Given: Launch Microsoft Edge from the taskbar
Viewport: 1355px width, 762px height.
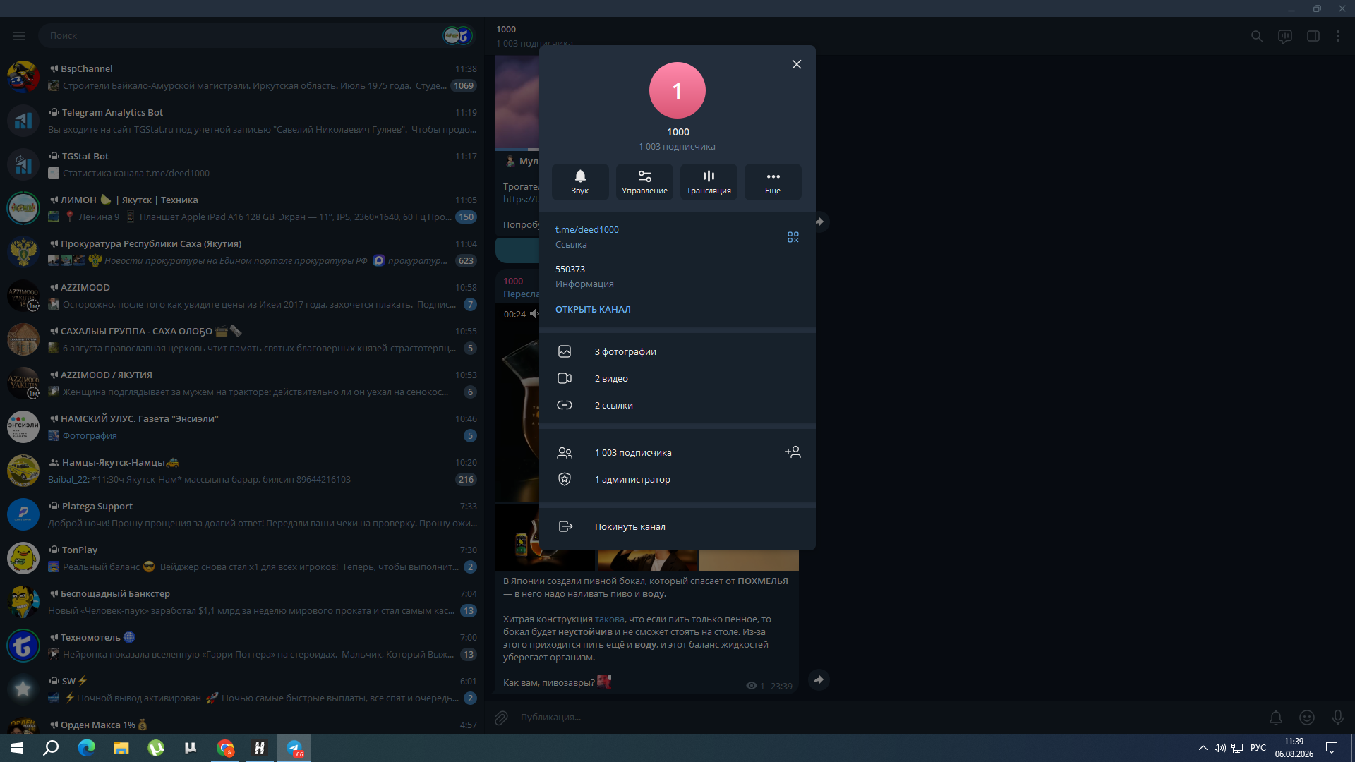Looking at the screenshot, I should point(86,748).
